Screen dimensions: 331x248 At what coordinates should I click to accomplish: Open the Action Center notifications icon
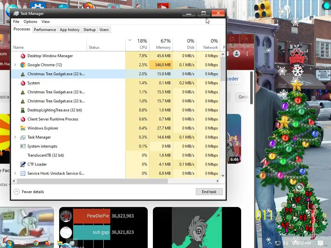click(x=320, y=243)
